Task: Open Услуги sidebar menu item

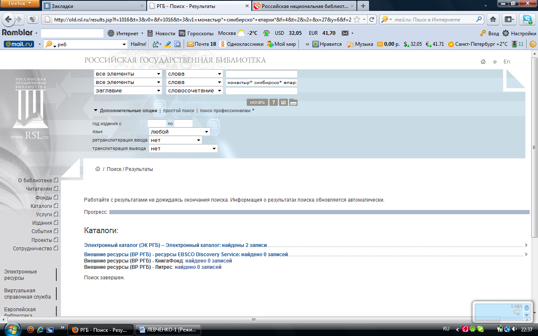Action: tap(47, 215)
